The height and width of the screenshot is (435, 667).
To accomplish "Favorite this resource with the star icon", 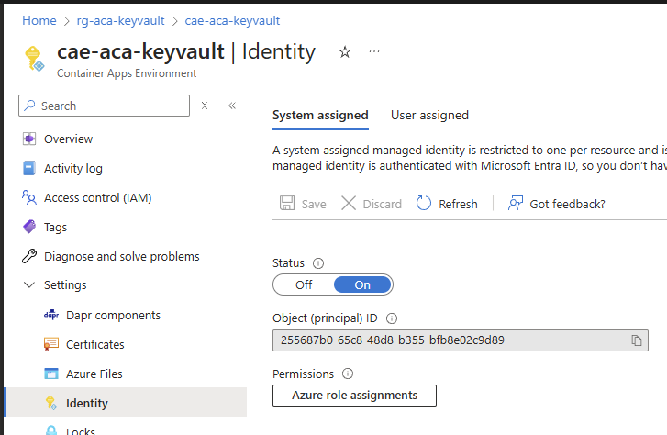I will point(345,52).
